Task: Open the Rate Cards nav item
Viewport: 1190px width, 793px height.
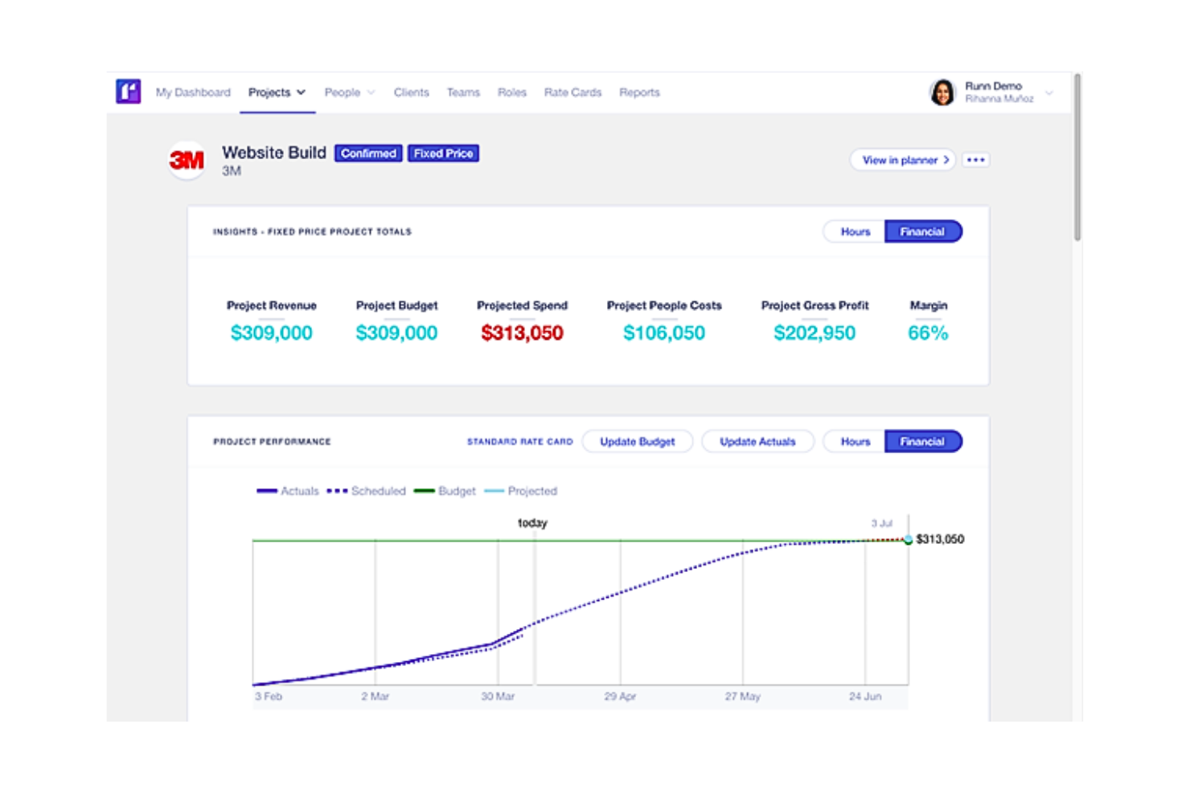Action: point(572,92)
